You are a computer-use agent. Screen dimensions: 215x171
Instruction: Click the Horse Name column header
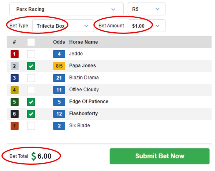pyautogui.click(x=84, y=42)
